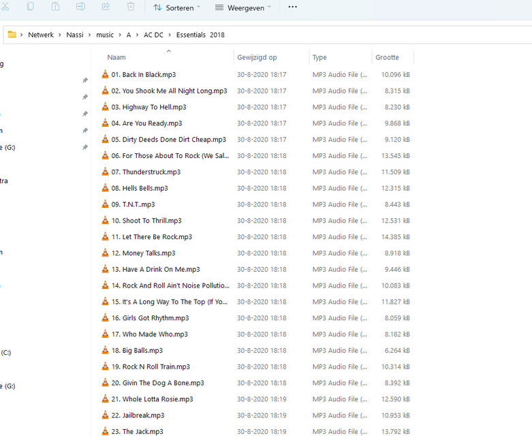Navigate to music folder in breadcrumb
Screen dimensions: 532x436
(105, 35)
